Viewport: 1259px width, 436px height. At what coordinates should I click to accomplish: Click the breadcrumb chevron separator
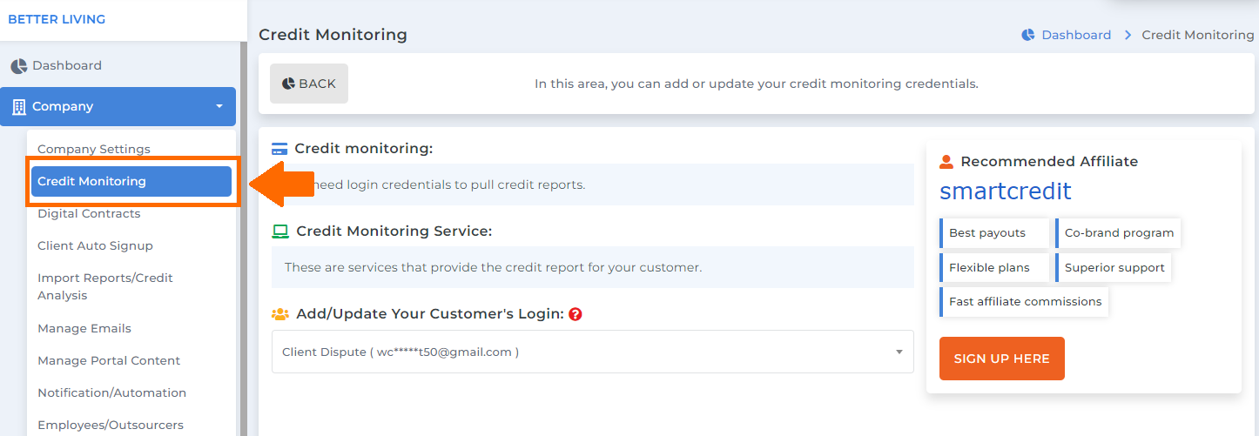(1128, 35)
